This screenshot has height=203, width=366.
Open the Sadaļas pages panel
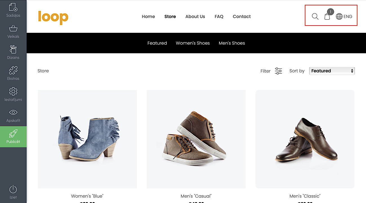click(x=13, y=10)
